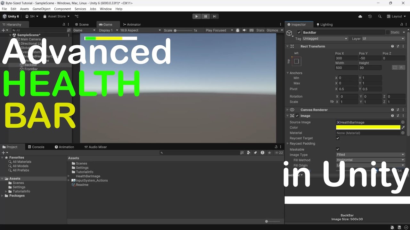This screenshot has width=410, height=230.
Task: Open the SampleScene kebab menu in Hierarchy
Action: click(69, 35)
